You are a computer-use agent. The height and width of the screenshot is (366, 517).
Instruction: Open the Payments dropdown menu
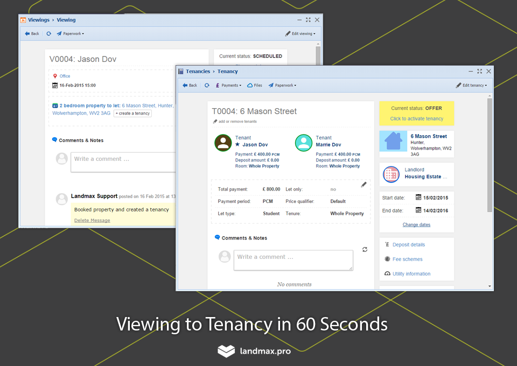pyautogui.click(x=228, y=86)
